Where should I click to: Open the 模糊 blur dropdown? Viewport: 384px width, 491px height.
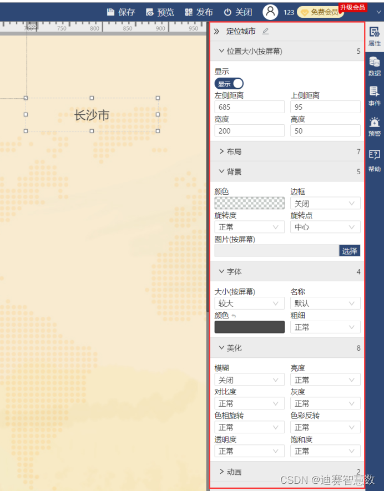pyautogui.click(x=250, y=380)
